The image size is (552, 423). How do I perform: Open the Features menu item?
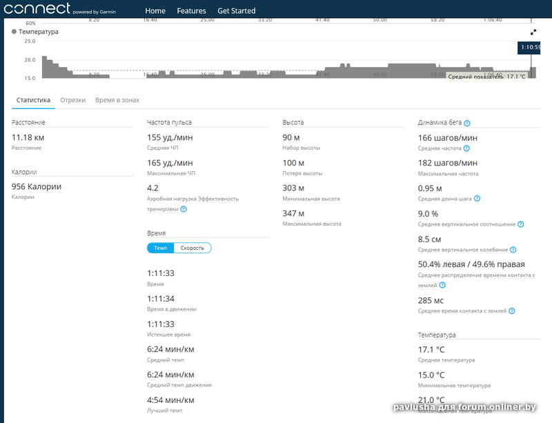click(x=191, y=11)
